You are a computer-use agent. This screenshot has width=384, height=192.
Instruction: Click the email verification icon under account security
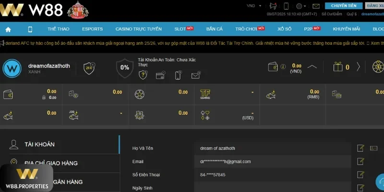coord(195,75)
